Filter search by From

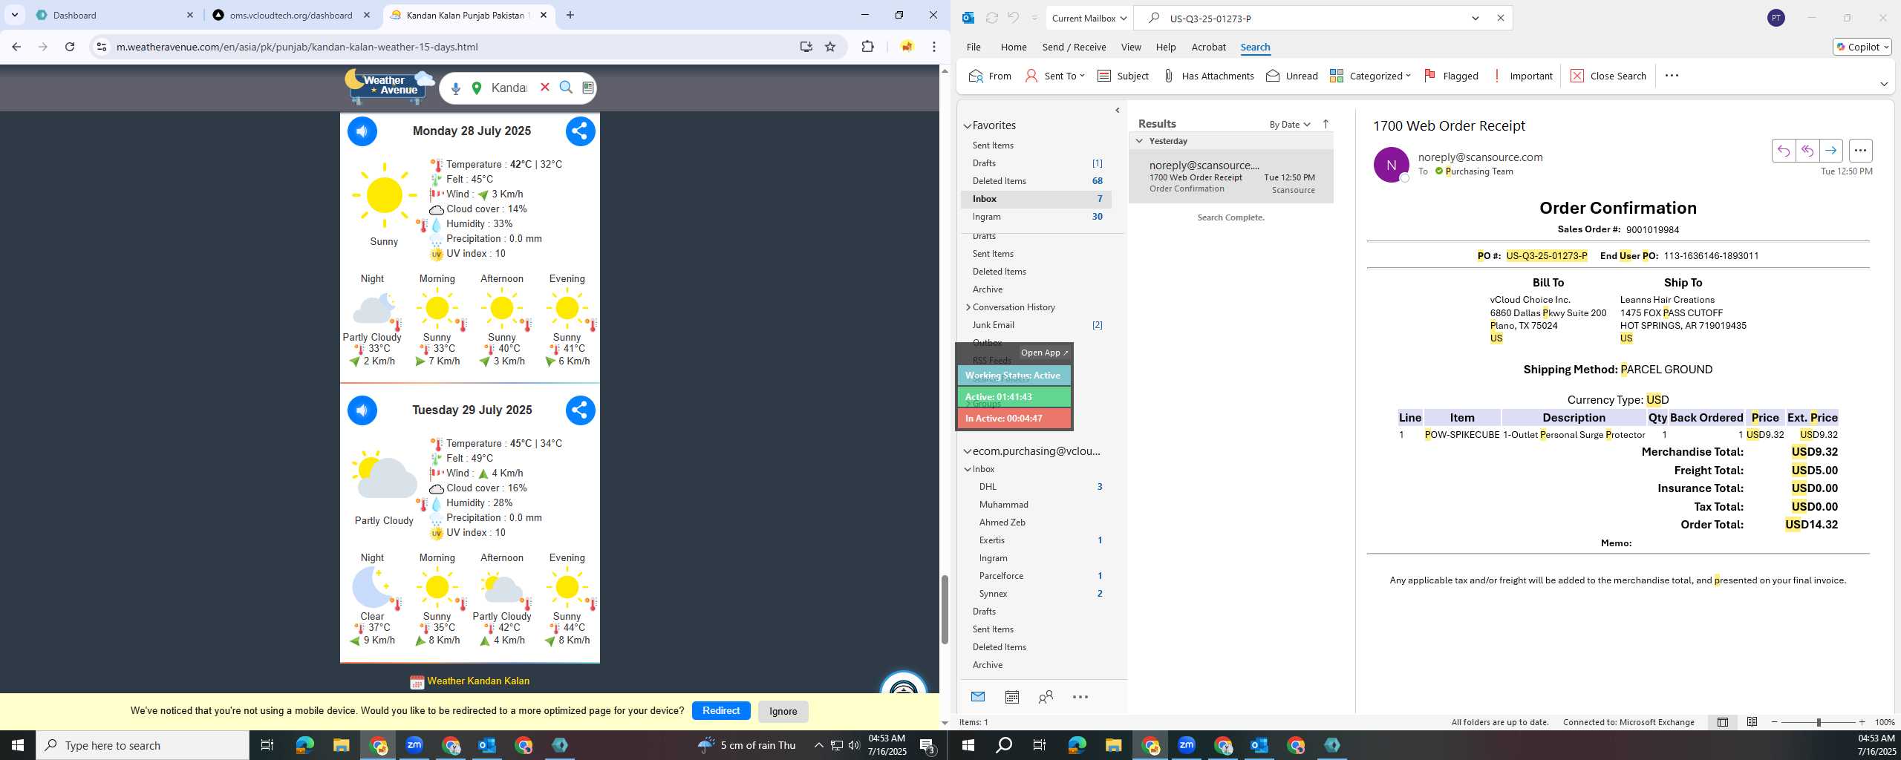tap(990, 76)
